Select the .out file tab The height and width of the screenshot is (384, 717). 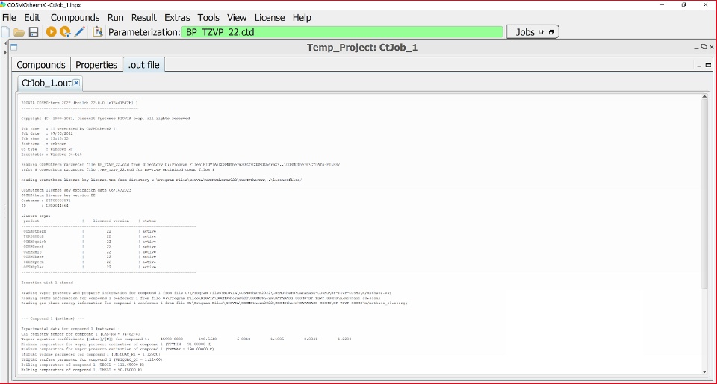coord(143,65)
